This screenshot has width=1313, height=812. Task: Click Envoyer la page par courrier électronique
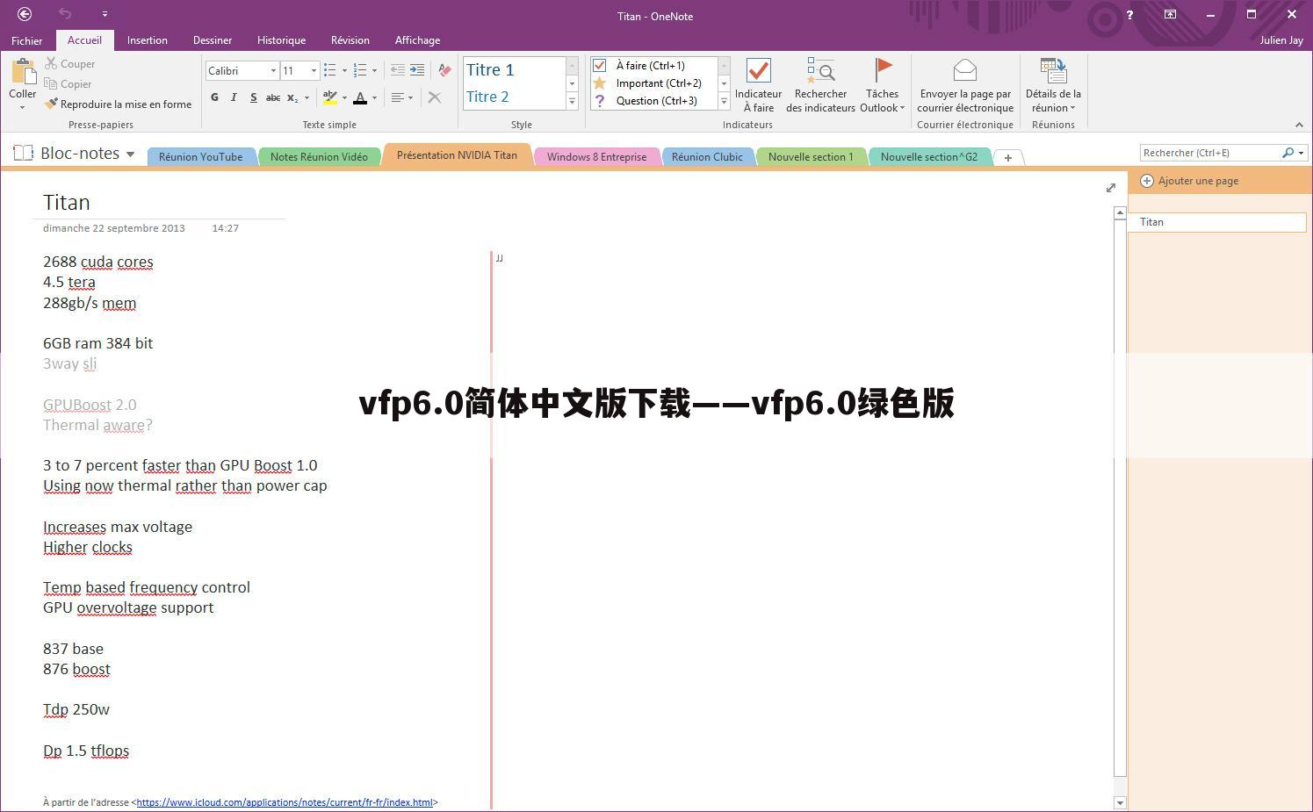point(965,85)
